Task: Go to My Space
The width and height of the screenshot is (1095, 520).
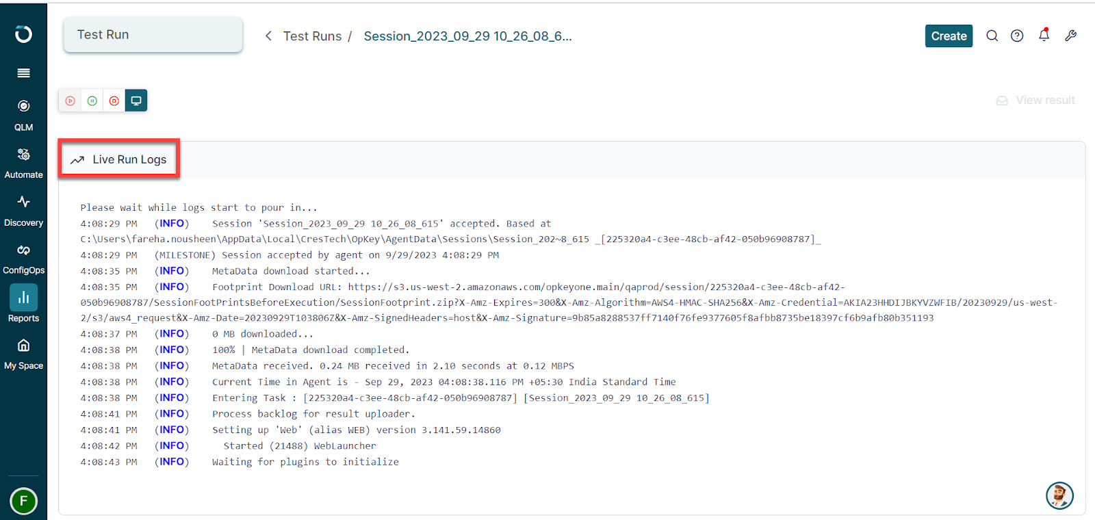Action: (x=23, y=354)
